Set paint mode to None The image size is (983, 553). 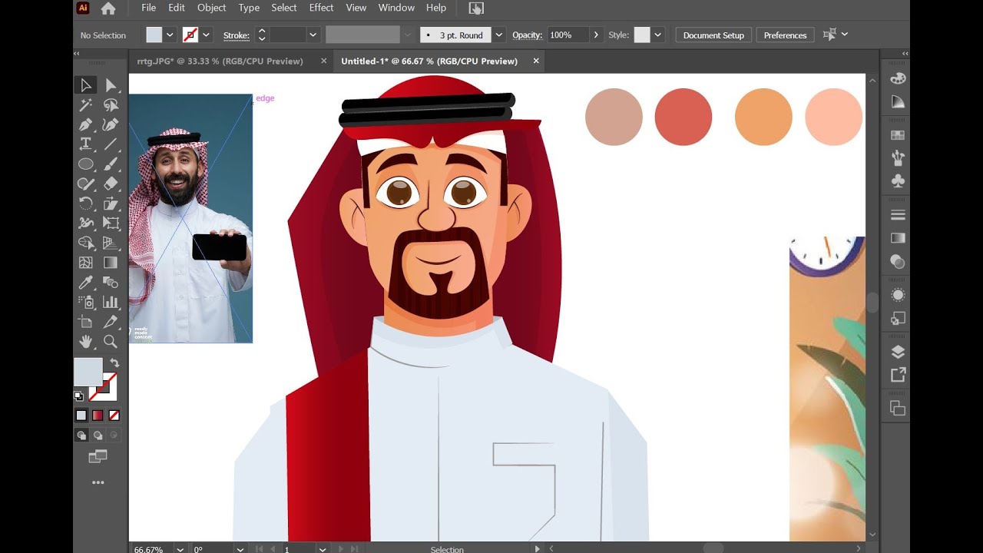(114, 416)
